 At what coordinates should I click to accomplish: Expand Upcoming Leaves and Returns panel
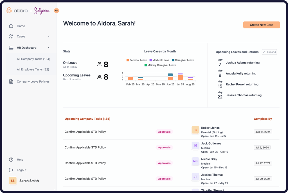pyautogui.click(x=269, y=52)
